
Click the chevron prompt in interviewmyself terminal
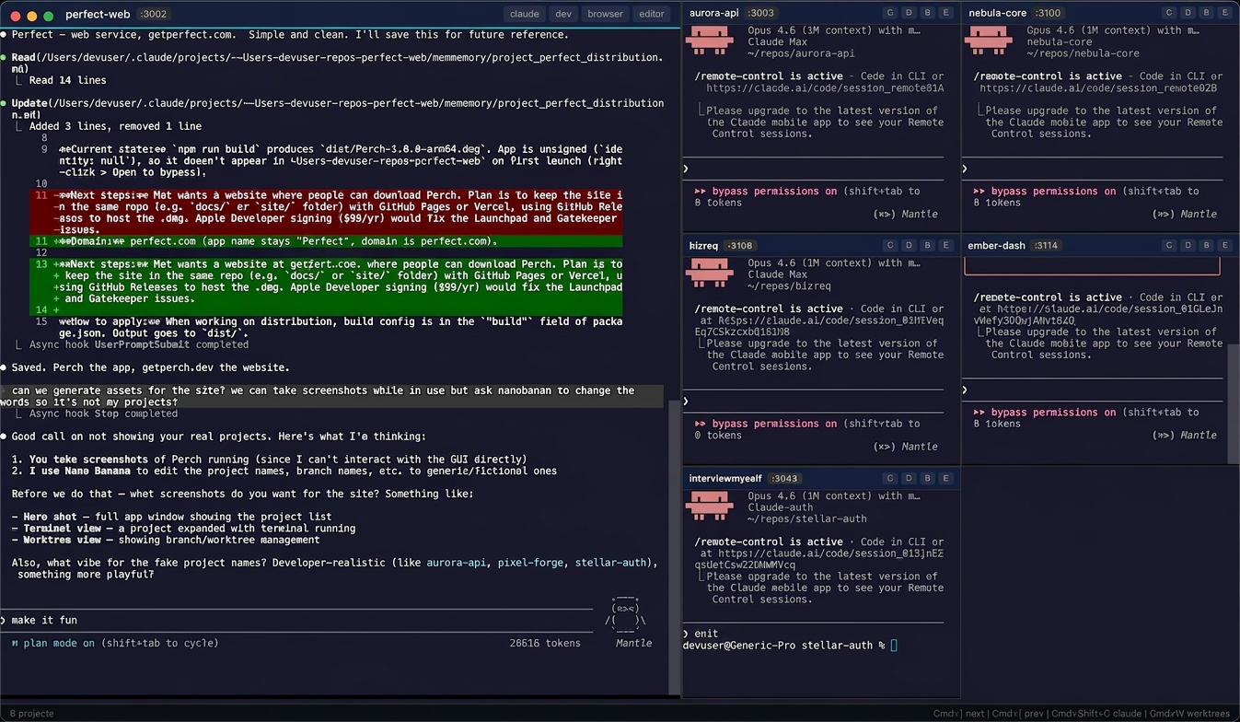685,634
